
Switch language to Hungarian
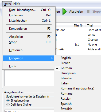coord(77,73)
